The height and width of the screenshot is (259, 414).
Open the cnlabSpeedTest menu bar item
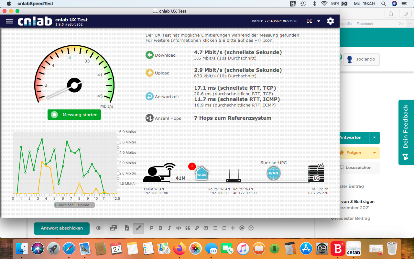pos(35,4)
